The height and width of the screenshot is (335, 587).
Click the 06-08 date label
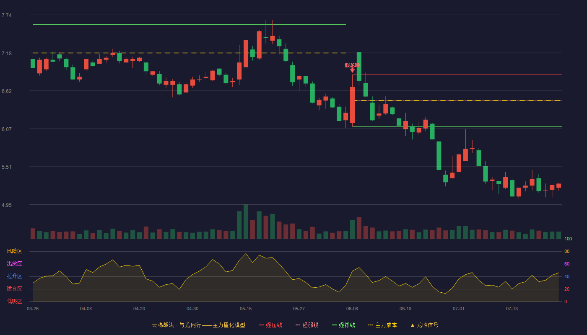pos(352,309)
